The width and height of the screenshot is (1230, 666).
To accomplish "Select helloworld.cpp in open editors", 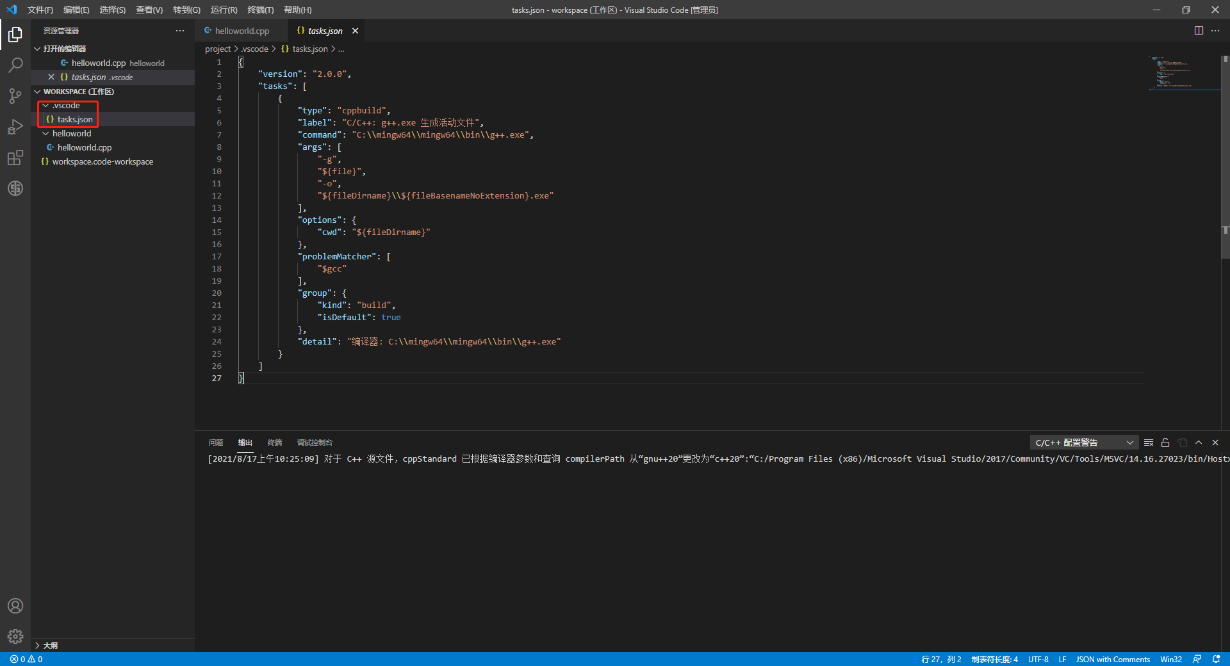I will point(113,63).
